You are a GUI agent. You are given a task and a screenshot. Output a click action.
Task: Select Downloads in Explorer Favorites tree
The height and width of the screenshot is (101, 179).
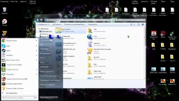[44, 34]
